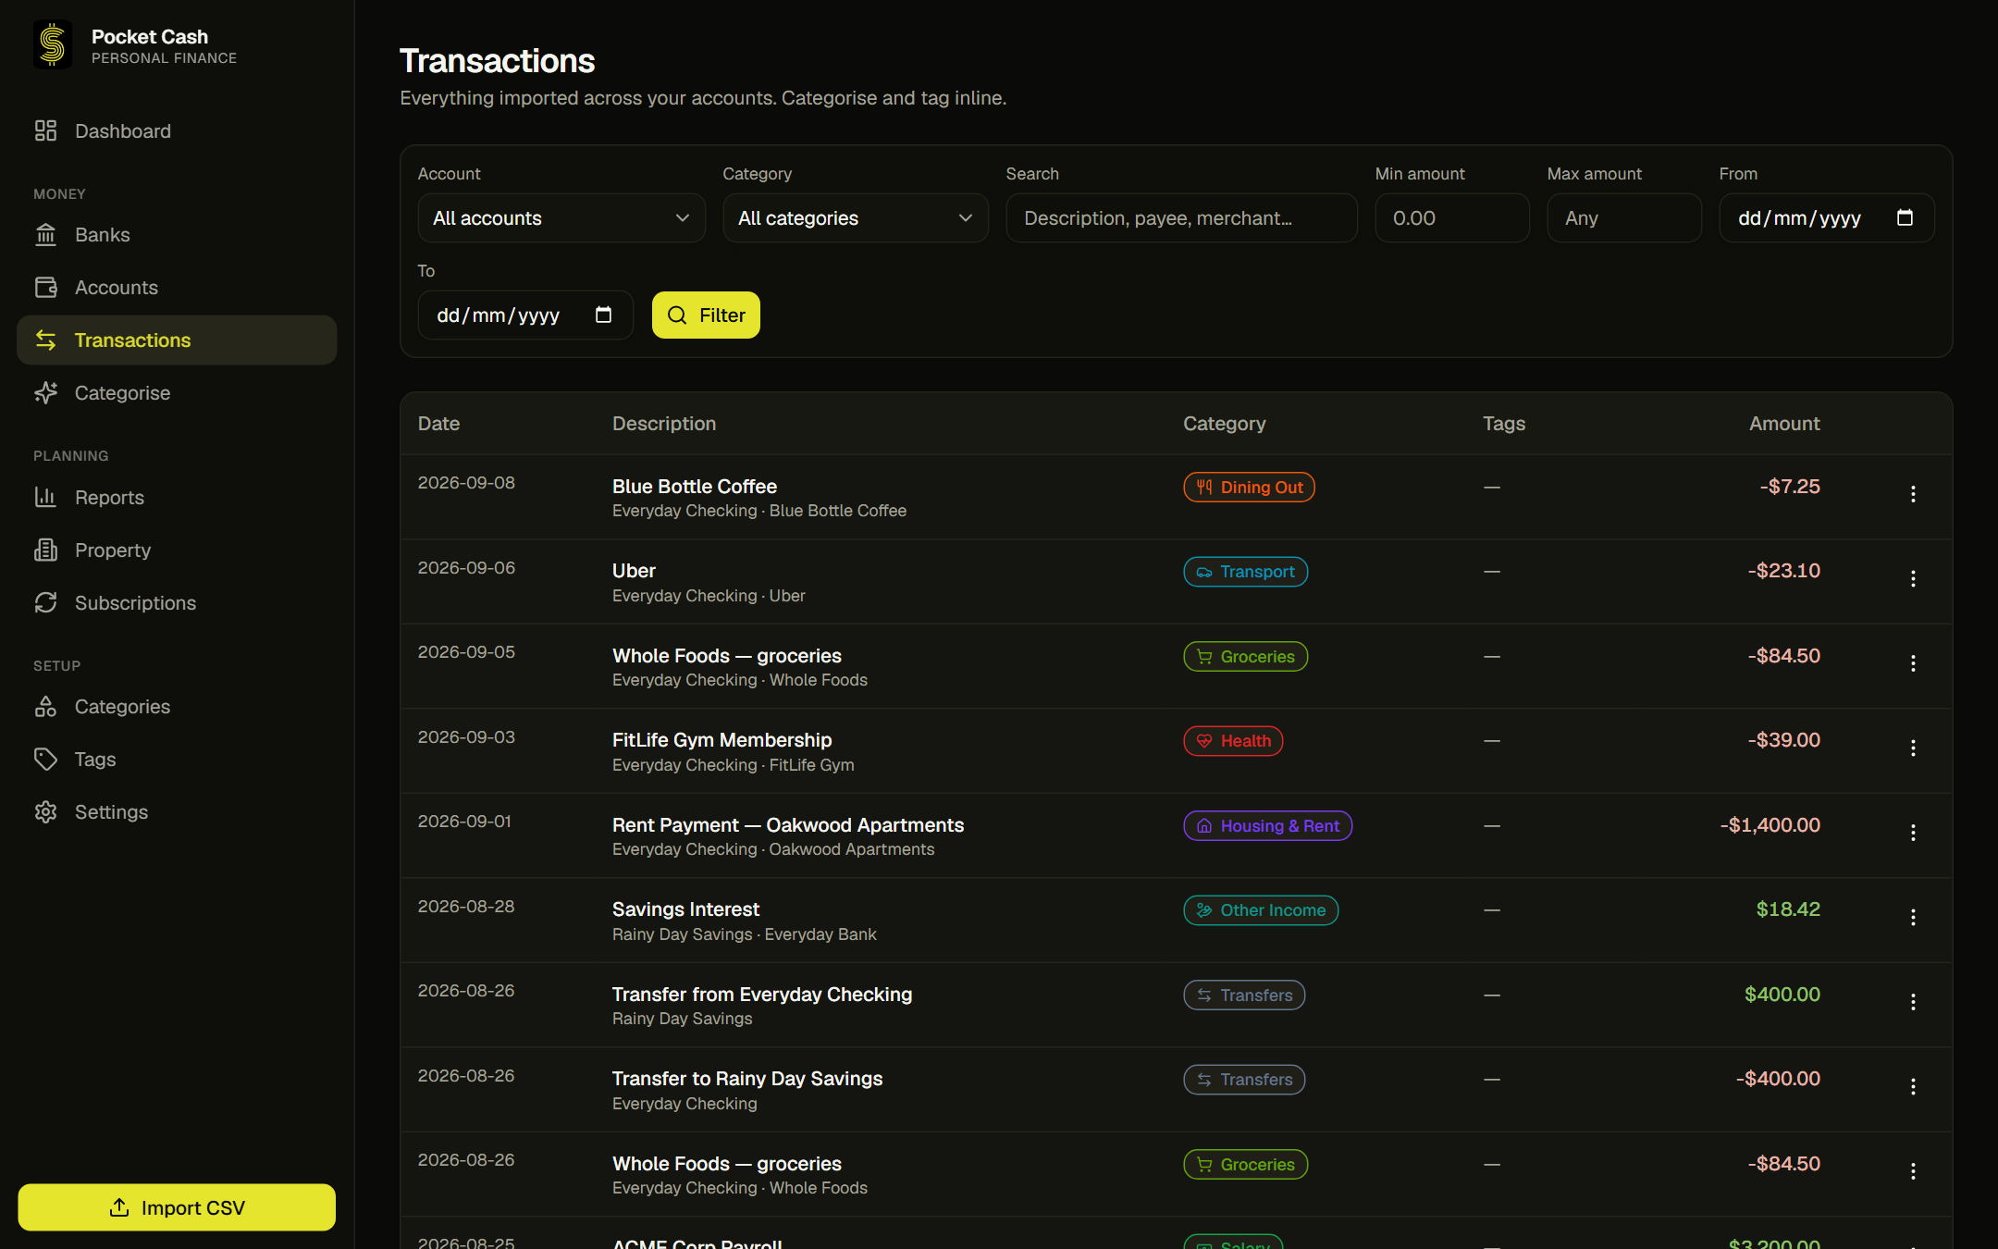This screenshot has width=1998, height=1249.
Task: Open kebab menu for Blue Bottle Coffee row
Action: pyautogui.click(x=1913, y=494)
